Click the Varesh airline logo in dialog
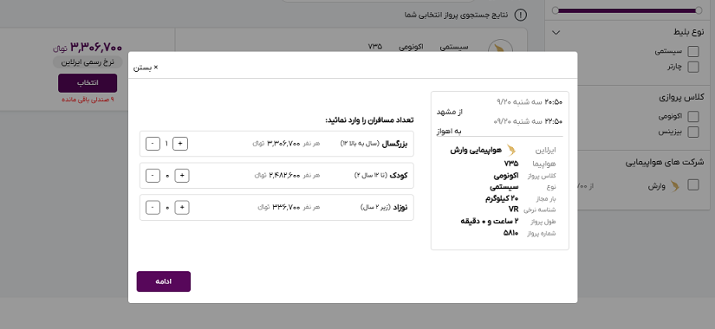This screenshot has height=329, width=715. click(x=511, y=150)
